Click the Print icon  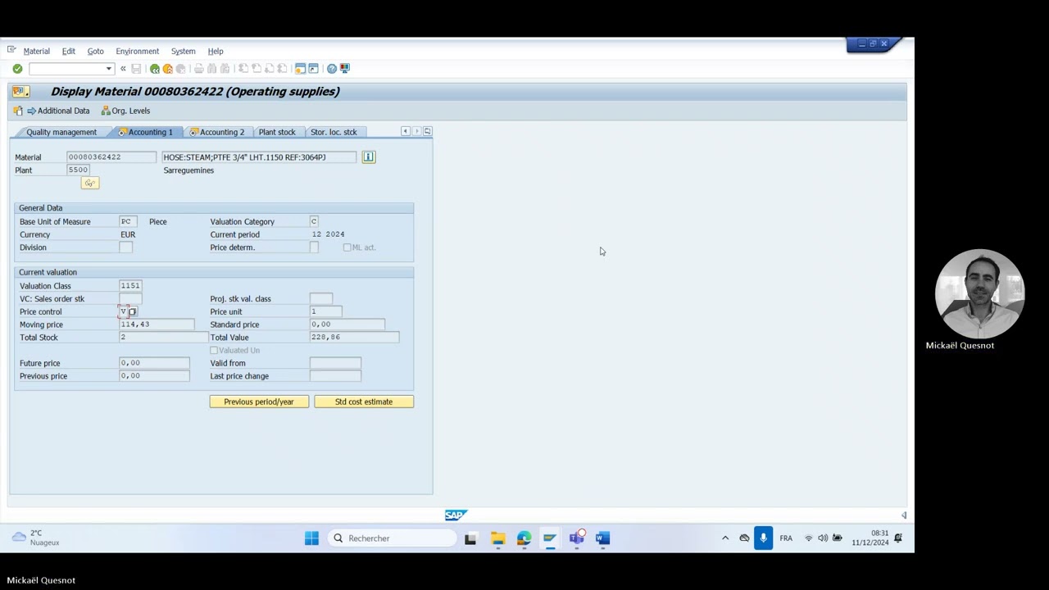pos(199,69)
